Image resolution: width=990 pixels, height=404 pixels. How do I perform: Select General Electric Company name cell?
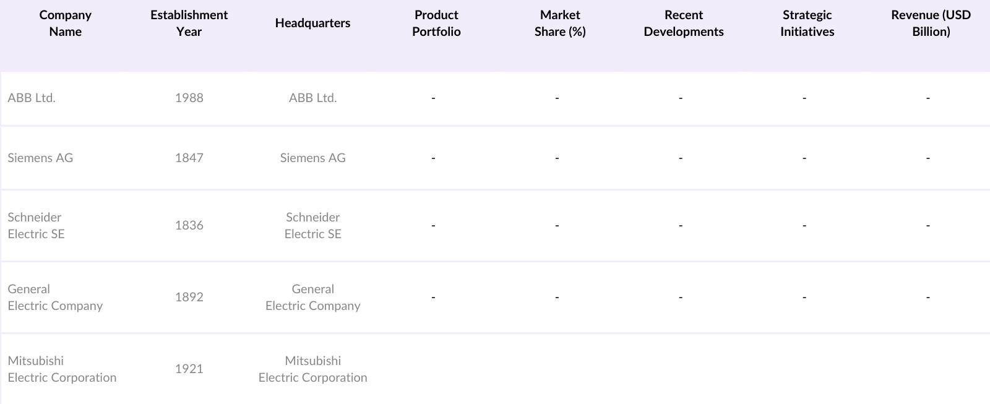click(55, 297)
